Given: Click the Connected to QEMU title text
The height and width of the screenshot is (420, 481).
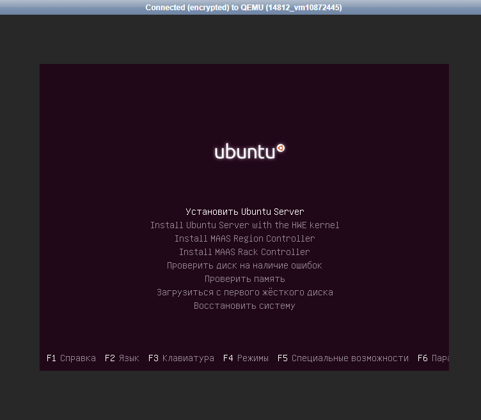Looking at the screenshot, I should point(244,8).
